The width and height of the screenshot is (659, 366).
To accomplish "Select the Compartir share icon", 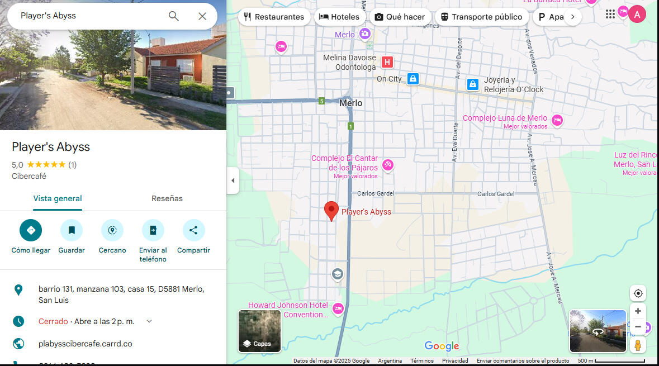I will click(193, 230).
